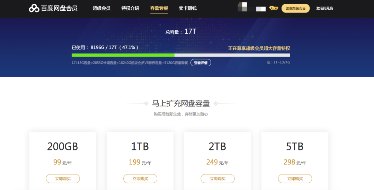Click the 查看详情 button
374x190 pixels.
[x=201, y=63]
